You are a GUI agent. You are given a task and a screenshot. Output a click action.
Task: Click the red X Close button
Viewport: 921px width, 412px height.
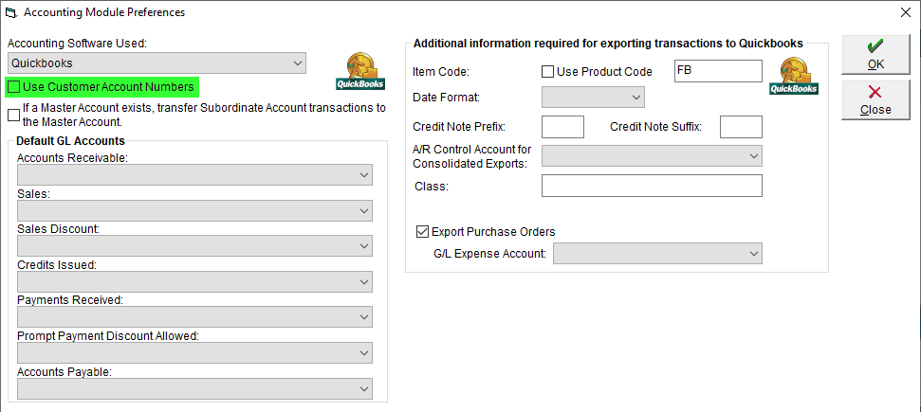coord(875,100)
